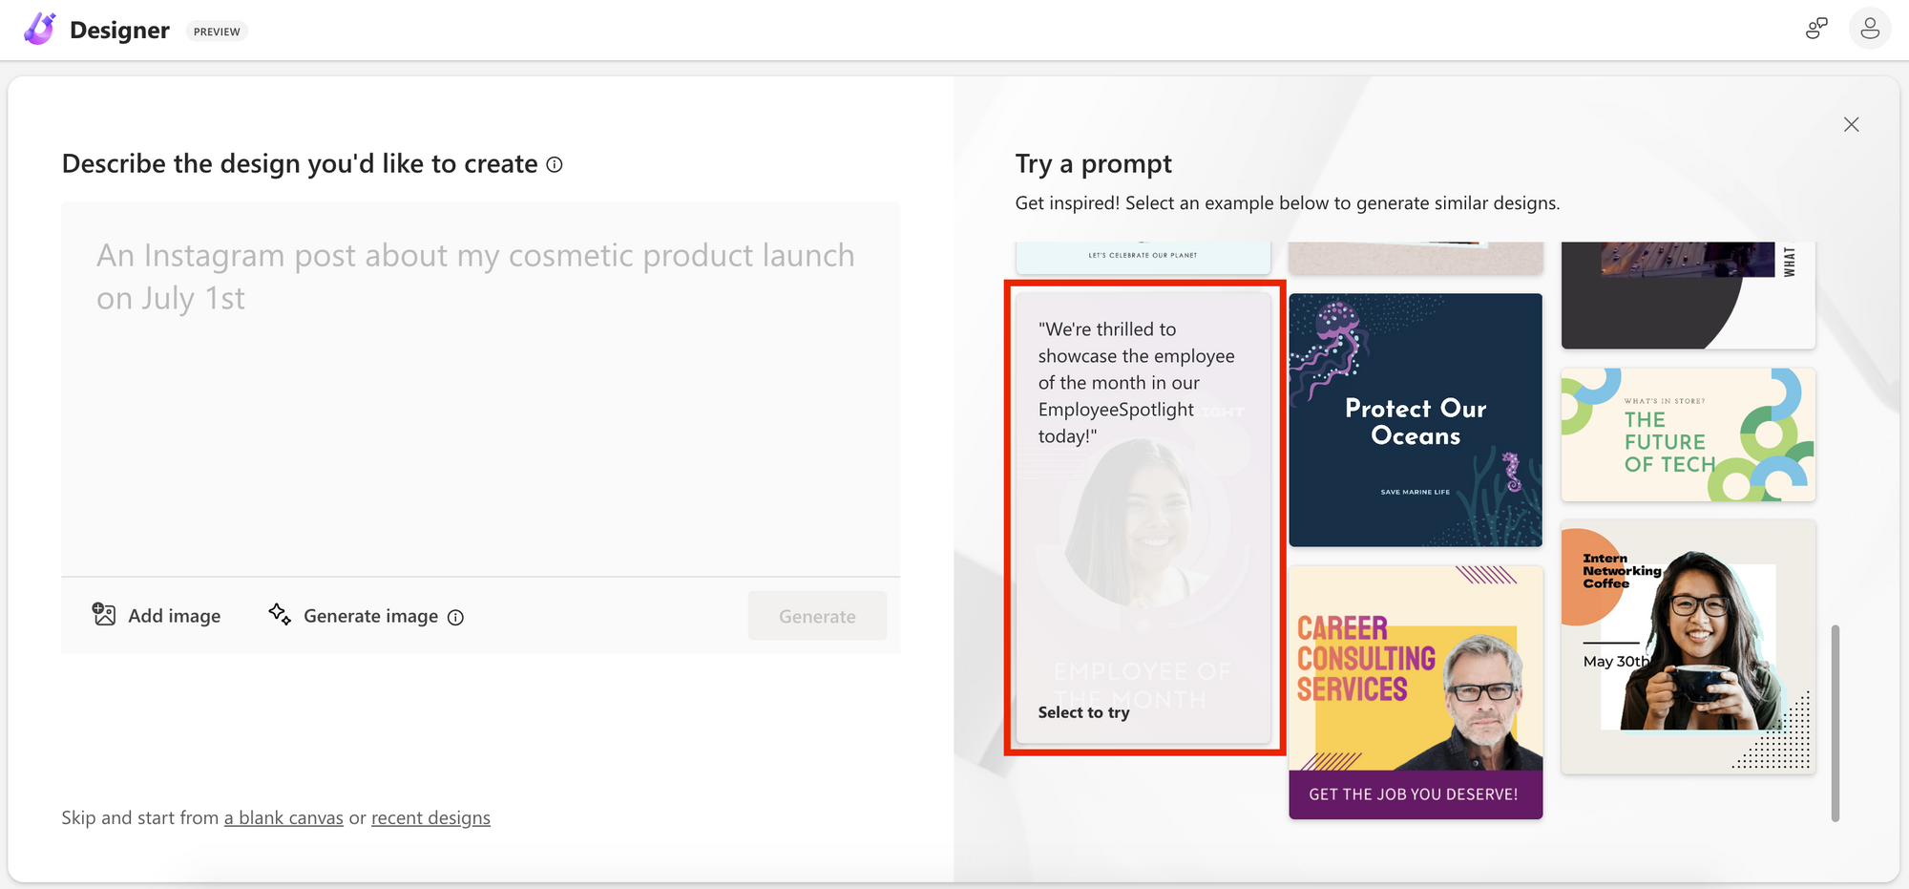Image resolution: width=1909 pixels, height=889 pixels.
Task: Click the info icon beside the describe design heading
Action: click(554, 164)
